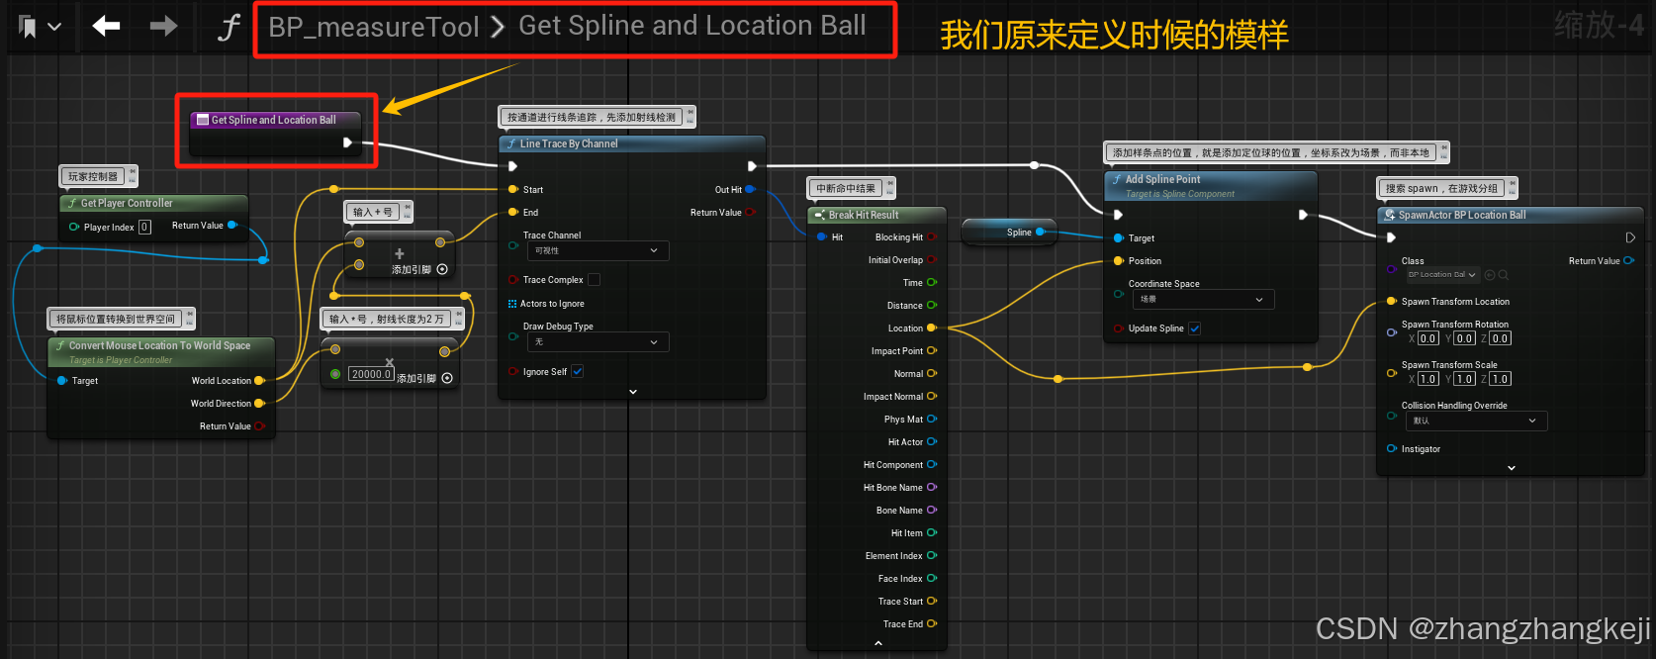The height and width of the screenshot is (659, 1656).
Task: Click the BP_measureTool breadcrumb
Action: pos(374,27)
